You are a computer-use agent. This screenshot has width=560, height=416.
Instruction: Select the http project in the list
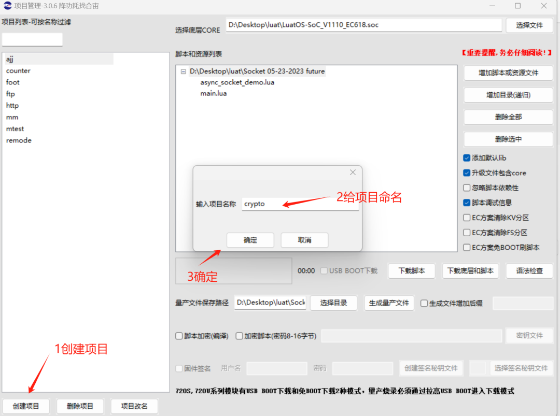12,105
